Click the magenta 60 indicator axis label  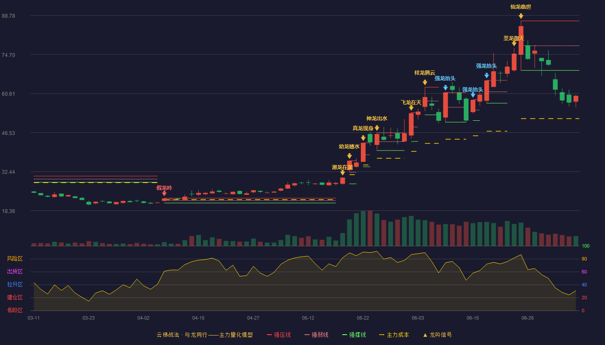click(584, 272)
